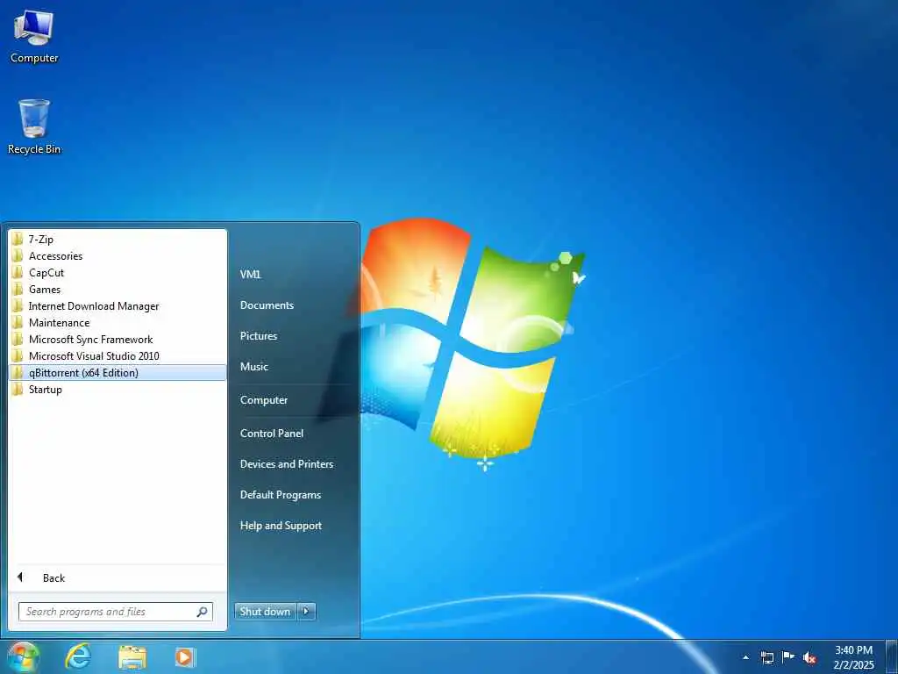This screenshot has width=898, height=674.
Task: Launch Windows Media Player from the taskbar
Action: coord(184,657)
